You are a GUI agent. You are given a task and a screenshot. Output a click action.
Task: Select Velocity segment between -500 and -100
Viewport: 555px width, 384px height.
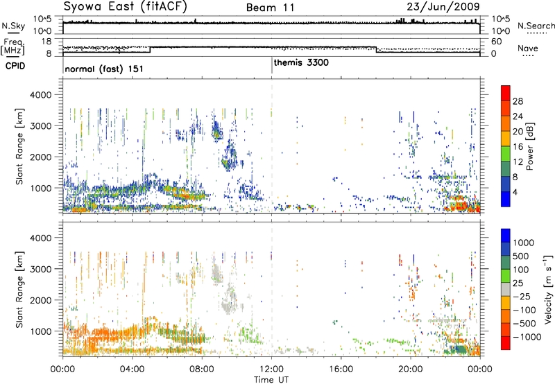coord(506,316)
